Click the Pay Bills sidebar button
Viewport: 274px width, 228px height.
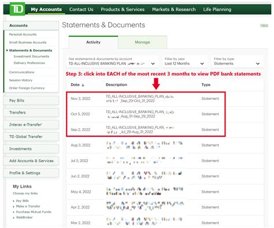(31, 100)
